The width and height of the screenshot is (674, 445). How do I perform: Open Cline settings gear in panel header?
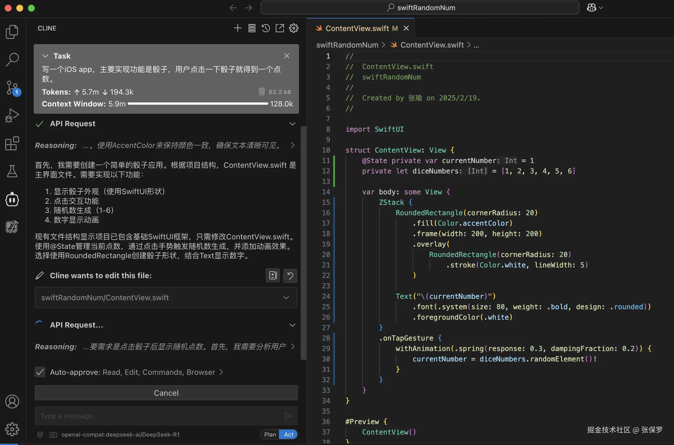[x=293, y=28]
